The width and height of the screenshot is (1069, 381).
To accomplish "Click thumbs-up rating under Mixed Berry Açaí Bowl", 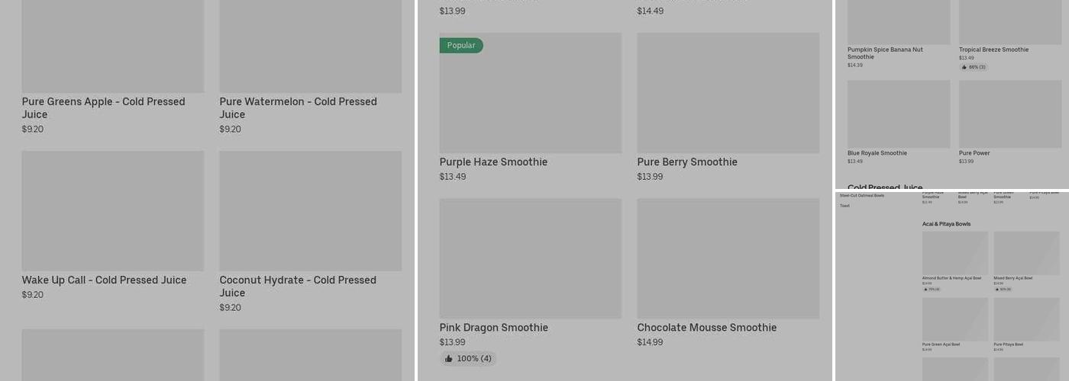I will (x=1003, y=290).
